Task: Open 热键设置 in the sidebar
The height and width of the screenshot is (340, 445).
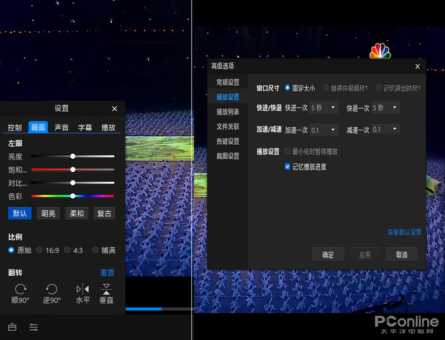Action: point(228,141)
